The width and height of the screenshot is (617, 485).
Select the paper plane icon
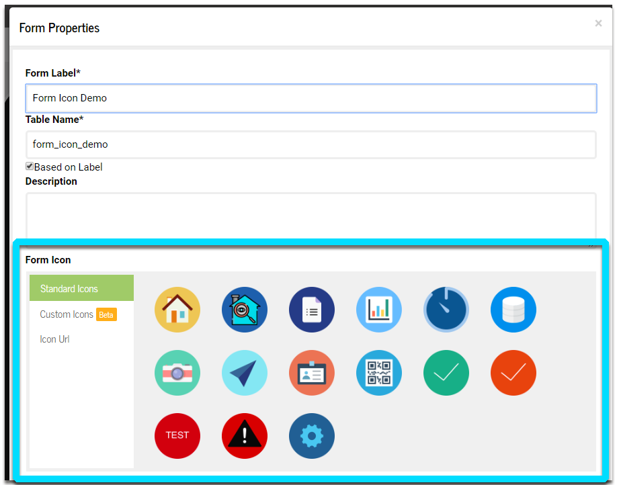245,373
